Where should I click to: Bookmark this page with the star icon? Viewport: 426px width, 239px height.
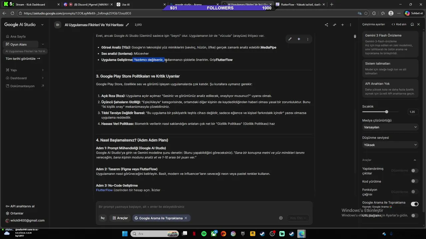366,13
